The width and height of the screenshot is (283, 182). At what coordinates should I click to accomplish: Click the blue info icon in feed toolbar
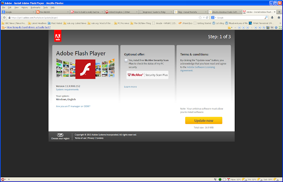276,27
